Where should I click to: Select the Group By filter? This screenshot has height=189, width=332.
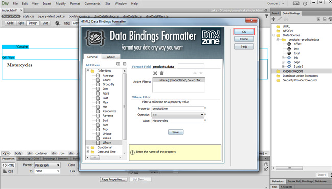(x=108, y=84)
